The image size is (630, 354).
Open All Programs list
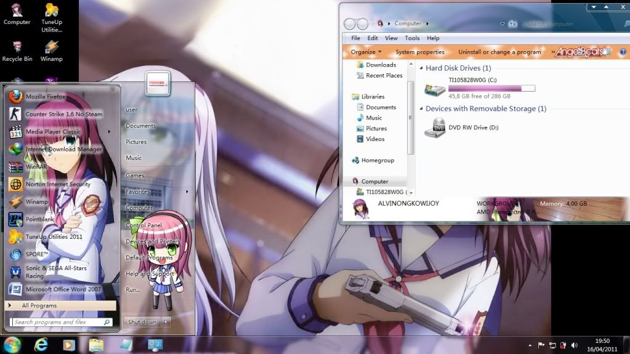(x=61, y=305)
